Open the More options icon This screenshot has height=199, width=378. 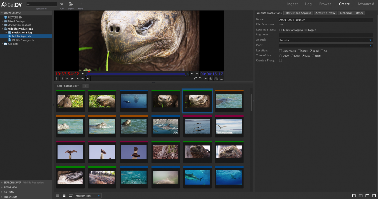tap(80, 4)
